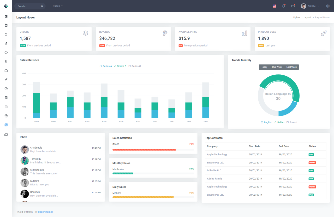Open the document page icon in the sidebar
This screenshot has height=217, width=334.
[6, 43]
